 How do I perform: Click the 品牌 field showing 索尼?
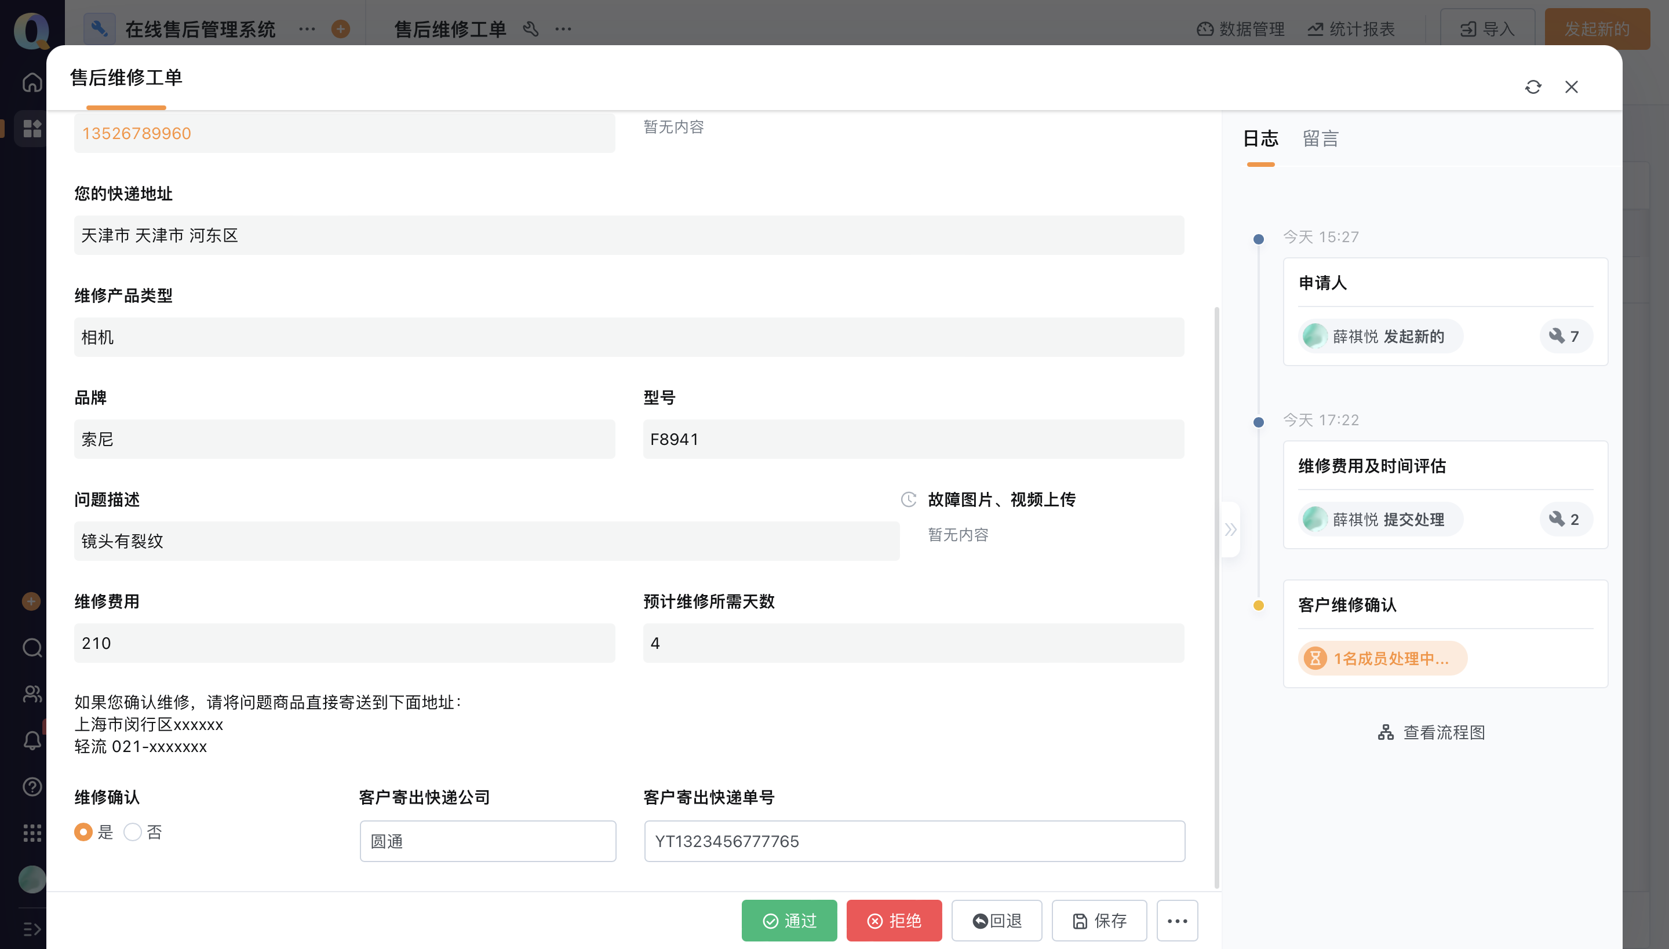(x=344, y=439)
